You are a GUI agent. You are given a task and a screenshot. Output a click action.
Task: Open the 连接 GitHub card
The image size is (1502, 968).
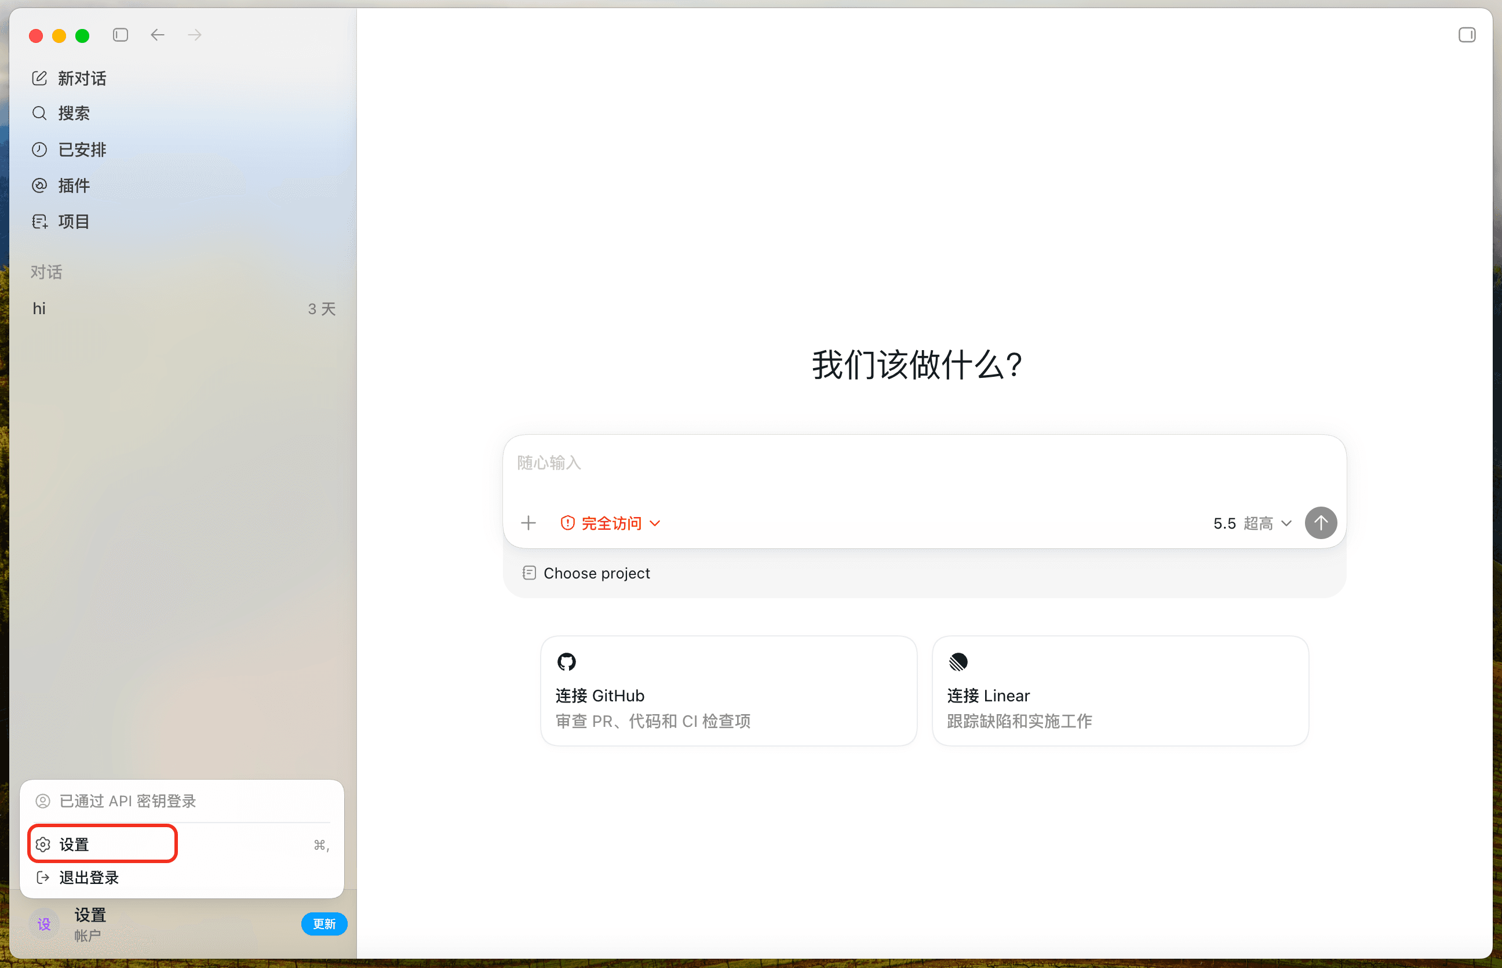tap(729, 691)
